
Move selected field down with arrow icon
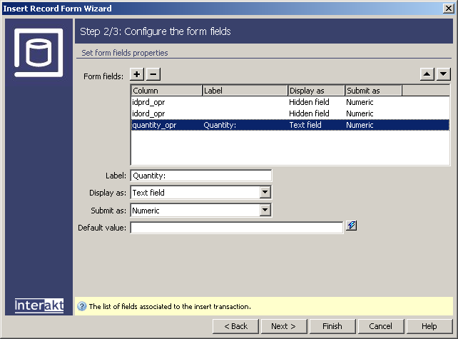pyautogui.click(x=443, y=74)
